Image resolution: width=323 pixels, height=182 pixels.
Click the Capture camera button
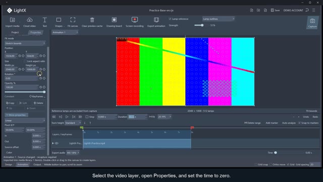click(x=312, y=22)
